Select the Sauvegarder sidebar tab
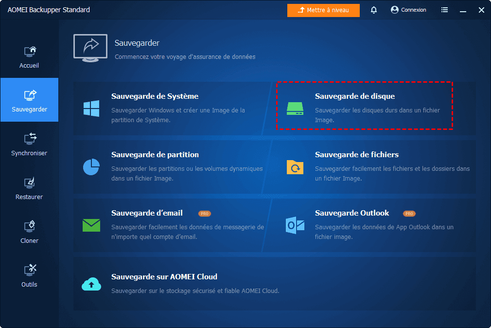 click(x=30, y=100)
